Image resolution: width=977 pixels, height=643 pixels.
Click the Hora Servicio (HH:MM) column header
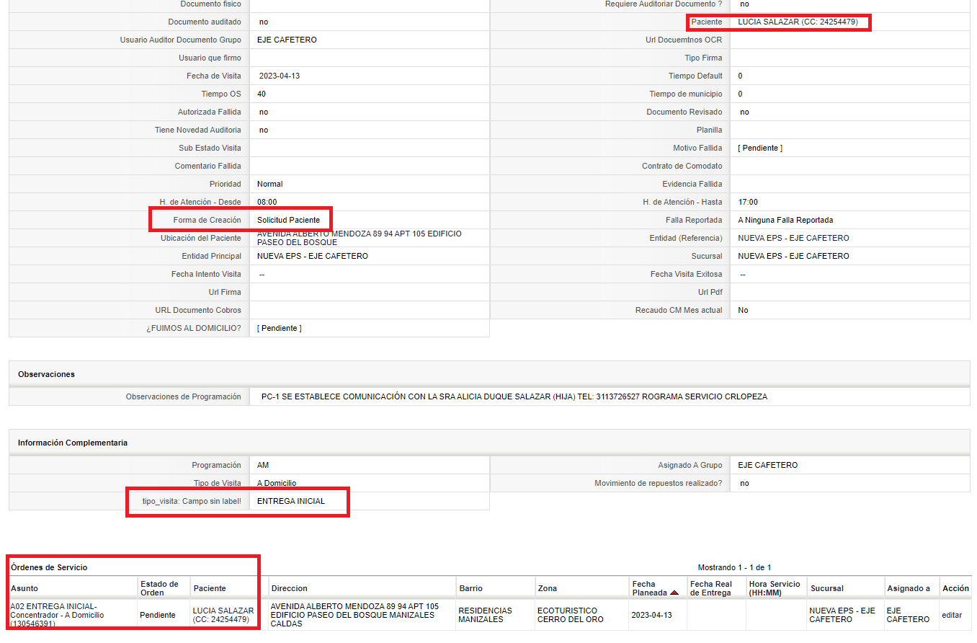(x=775, y=588)
